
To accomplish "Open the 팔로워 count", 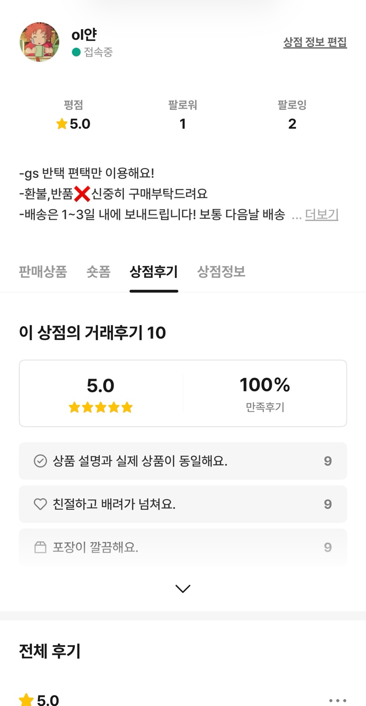I will (183, 124).
